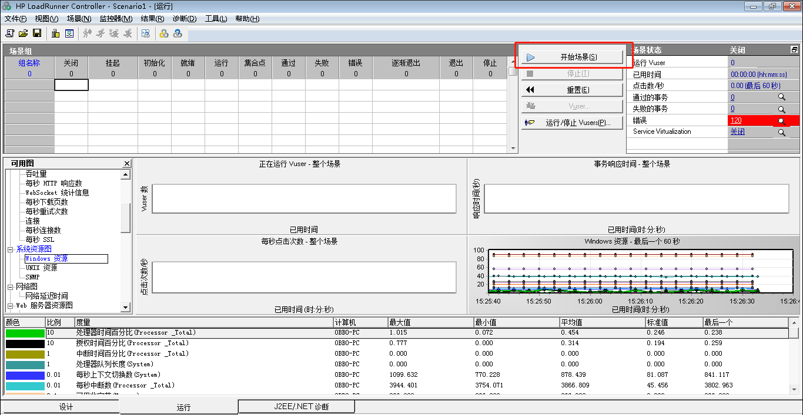Screen dimensions: 803x415
Task: Switch to the 设计 tab
Action: [x=66, y=407]
